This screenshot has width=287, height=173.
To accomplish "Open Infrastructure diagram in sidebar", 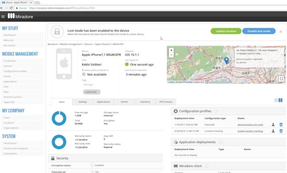I will tap(22, 148).
